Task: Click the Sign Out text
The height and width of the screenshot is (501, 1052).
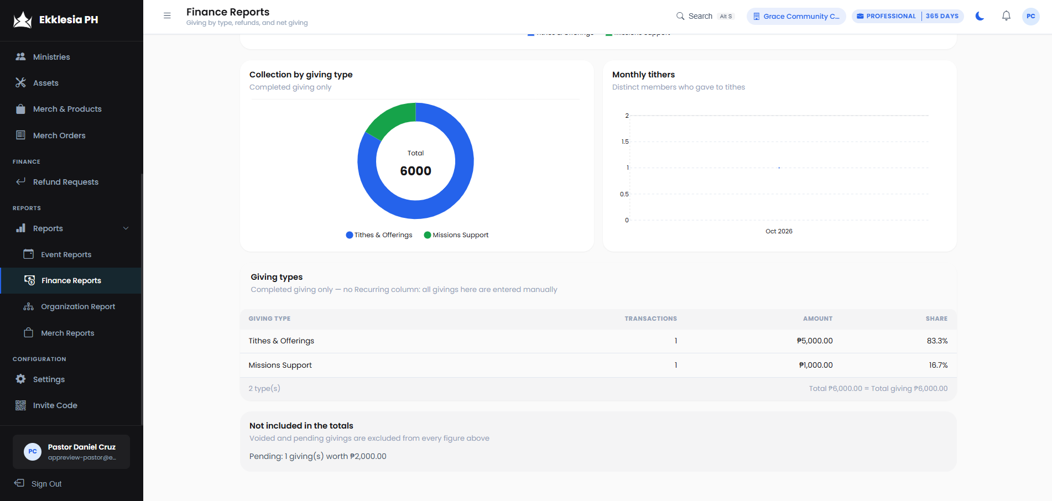Action: pyautogui.click(x=46, y=484)
